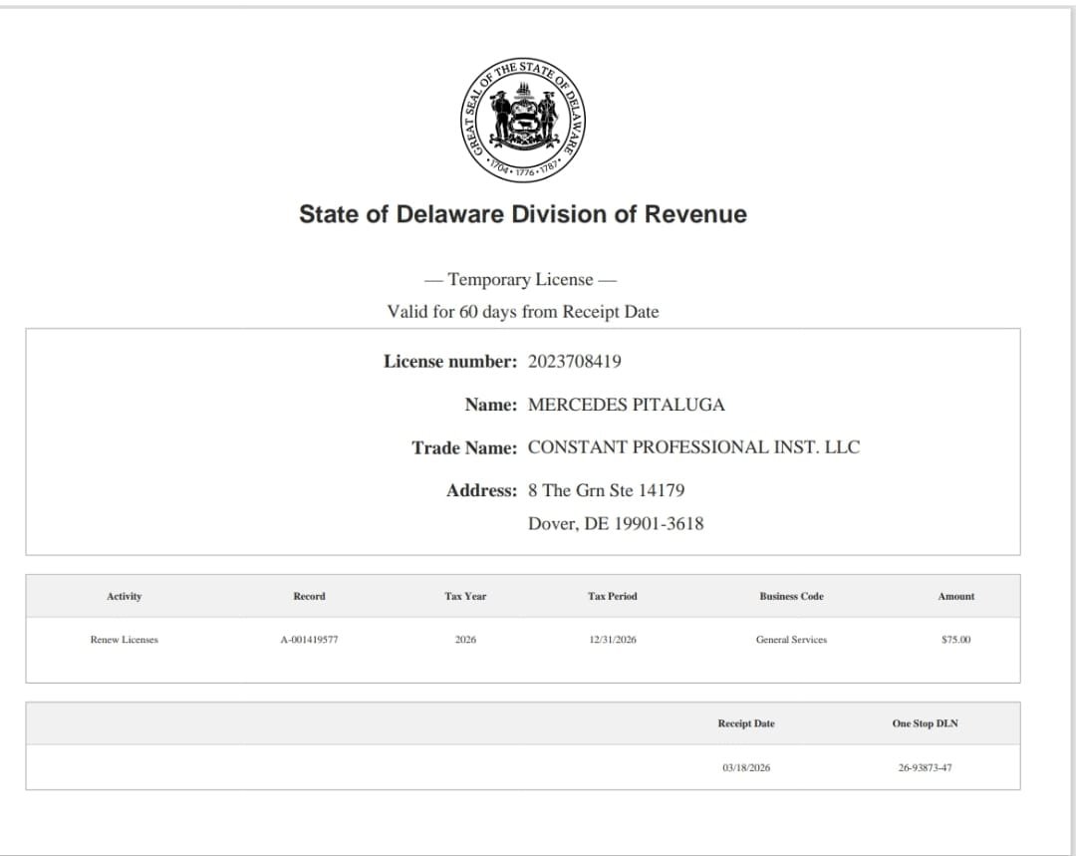Click the Great Seal of Delaware emblem

tap(523, 119)
